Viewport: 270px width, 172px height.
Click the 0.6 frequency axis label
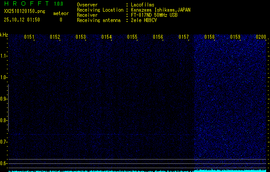coord(4,163)
